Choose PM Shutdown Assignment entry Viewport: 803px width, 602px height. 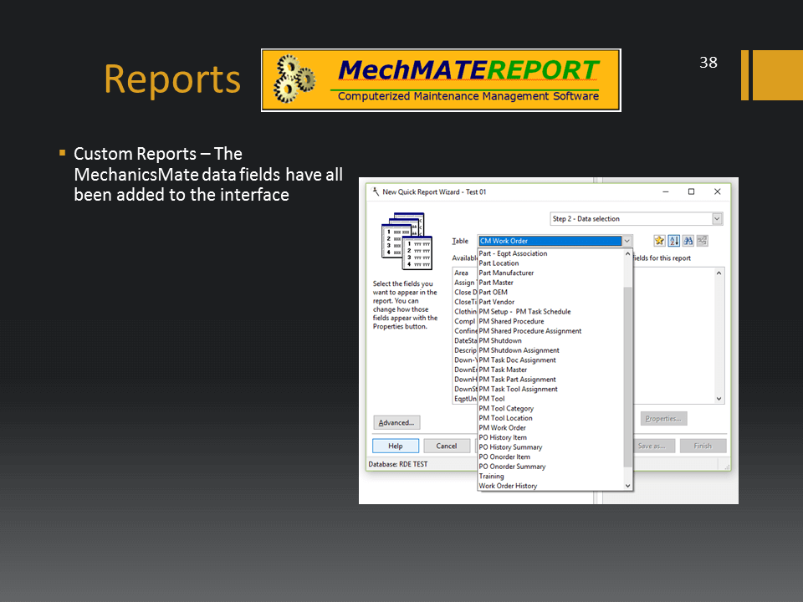pyautogui.click(x=550, y=350)
